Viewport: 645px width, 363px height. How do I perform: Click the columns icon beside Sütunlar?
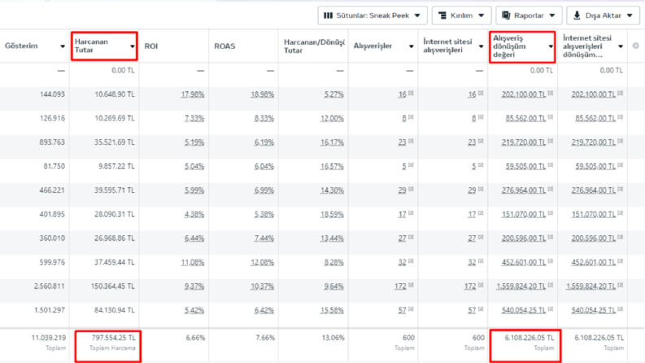click(x=328, y=15)
